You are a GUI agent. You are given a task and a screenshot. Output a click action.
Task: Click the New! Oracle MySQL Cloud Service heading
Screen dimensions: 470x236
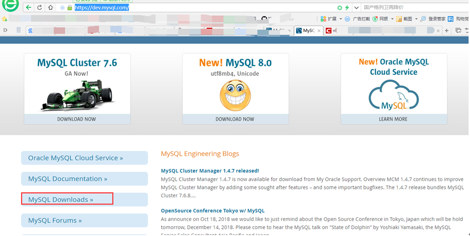pyautogui.click(x=394, y=67)
